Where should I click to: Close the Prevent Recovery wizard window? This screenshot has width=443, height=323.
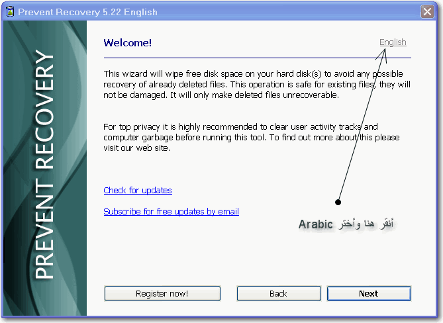pyautogui.click(x=428, y=11)
